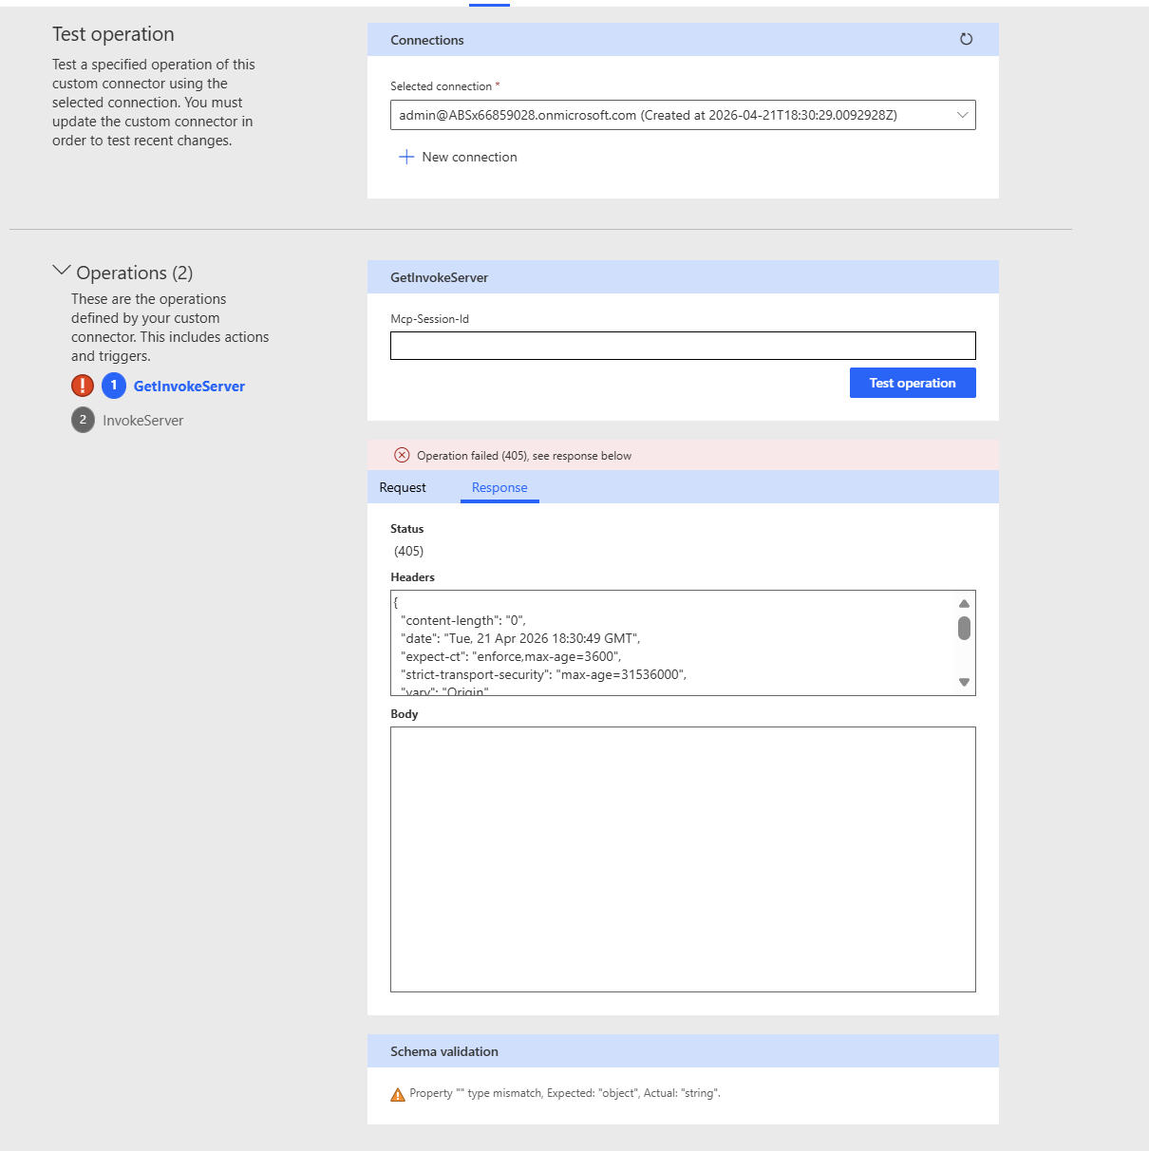Viewport: 1149px width, 1151px height.
Task: Collapse the Operations (2) section chevron
Action: (x=62, y=271)
